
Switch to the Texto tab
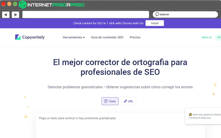click(x=110, y=101)
